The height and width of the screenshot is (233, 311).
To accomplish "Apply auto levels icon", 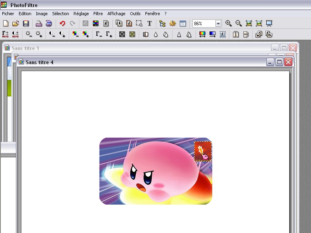I will click(5, 34).
